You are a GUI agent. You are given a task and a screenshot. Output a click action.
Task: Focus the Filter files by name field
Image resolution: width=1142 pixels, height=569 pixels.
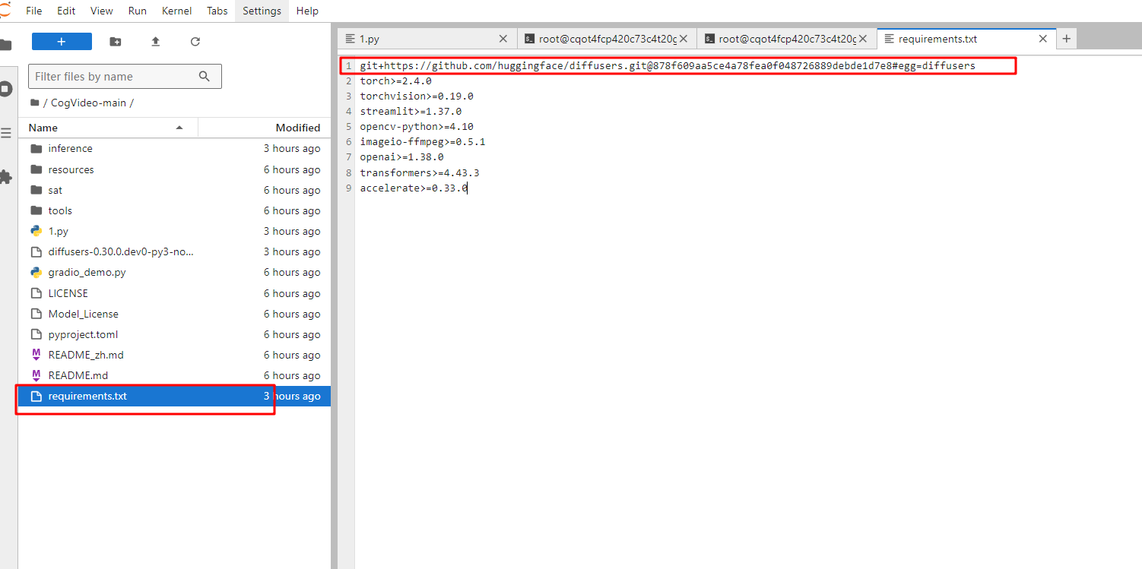tap(125, 76)
